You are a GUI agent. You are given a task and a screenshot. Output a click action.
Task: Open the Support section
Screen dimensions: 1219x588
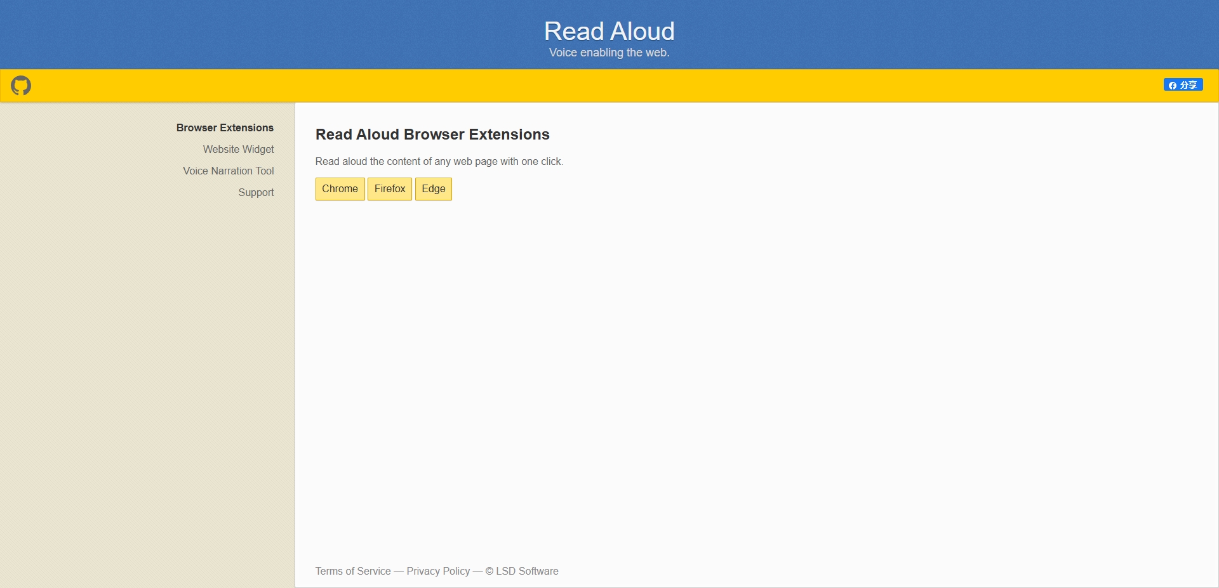point(256,192)
